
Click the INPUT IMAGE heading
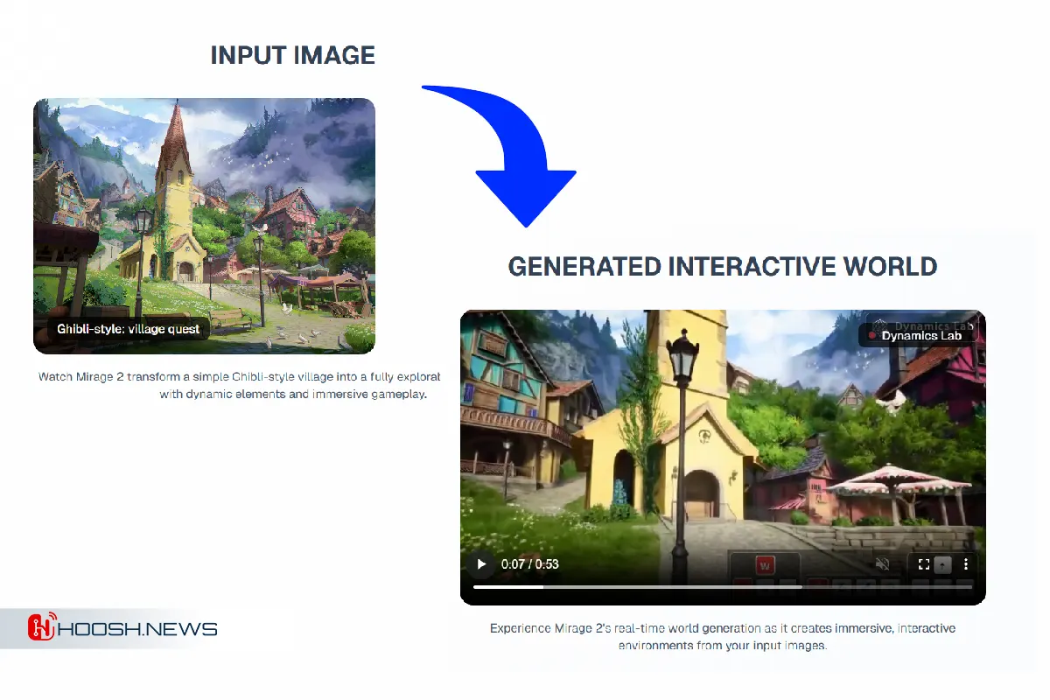point(292,55)
